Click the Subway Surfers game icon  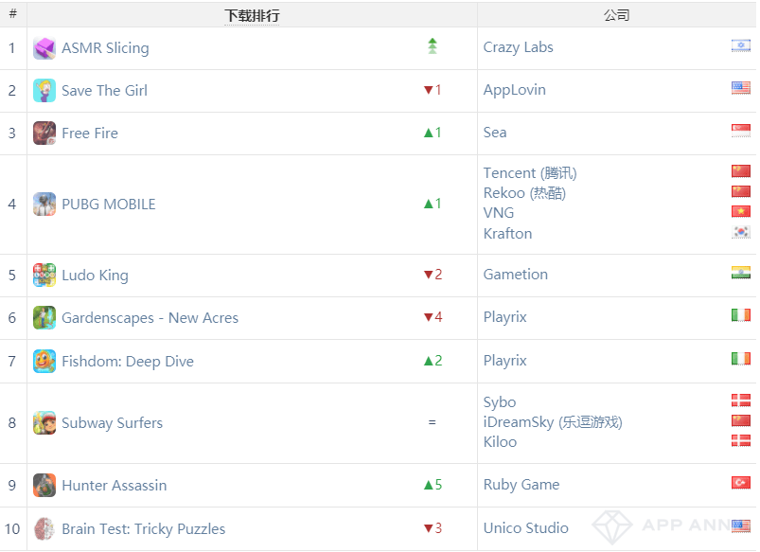coord(44,423)
